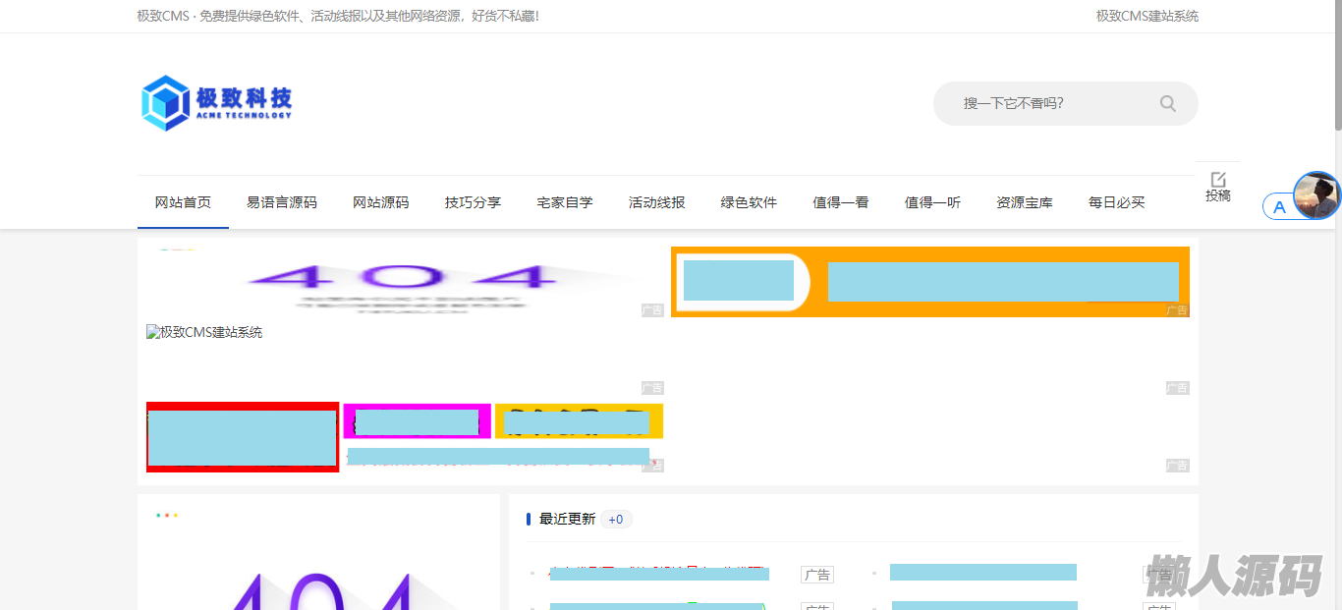Open top-right 极致CMS建站系统 link
This screenshot has height=610, width=1342.
click(1146, 16)
